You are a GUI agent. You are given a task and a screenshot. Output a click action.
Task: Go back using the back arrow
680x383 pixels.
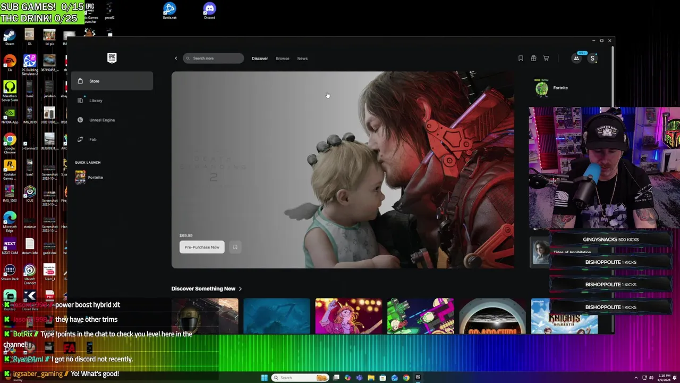(176, 58)
